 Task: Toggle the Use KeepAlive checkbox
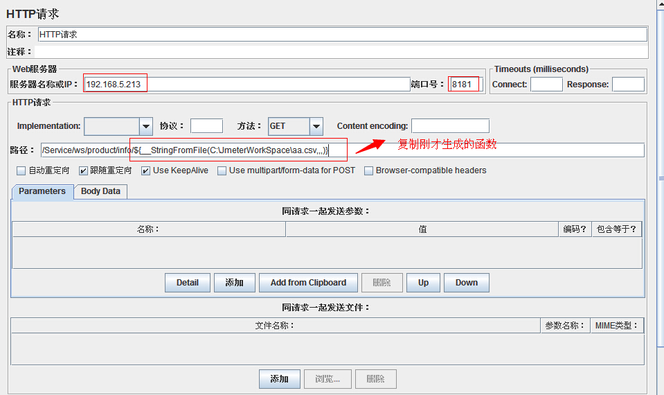coord(145,170)
